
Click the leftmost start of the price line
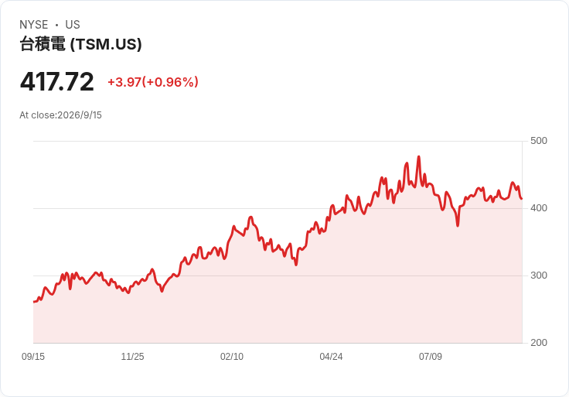(x=34, y=302)
